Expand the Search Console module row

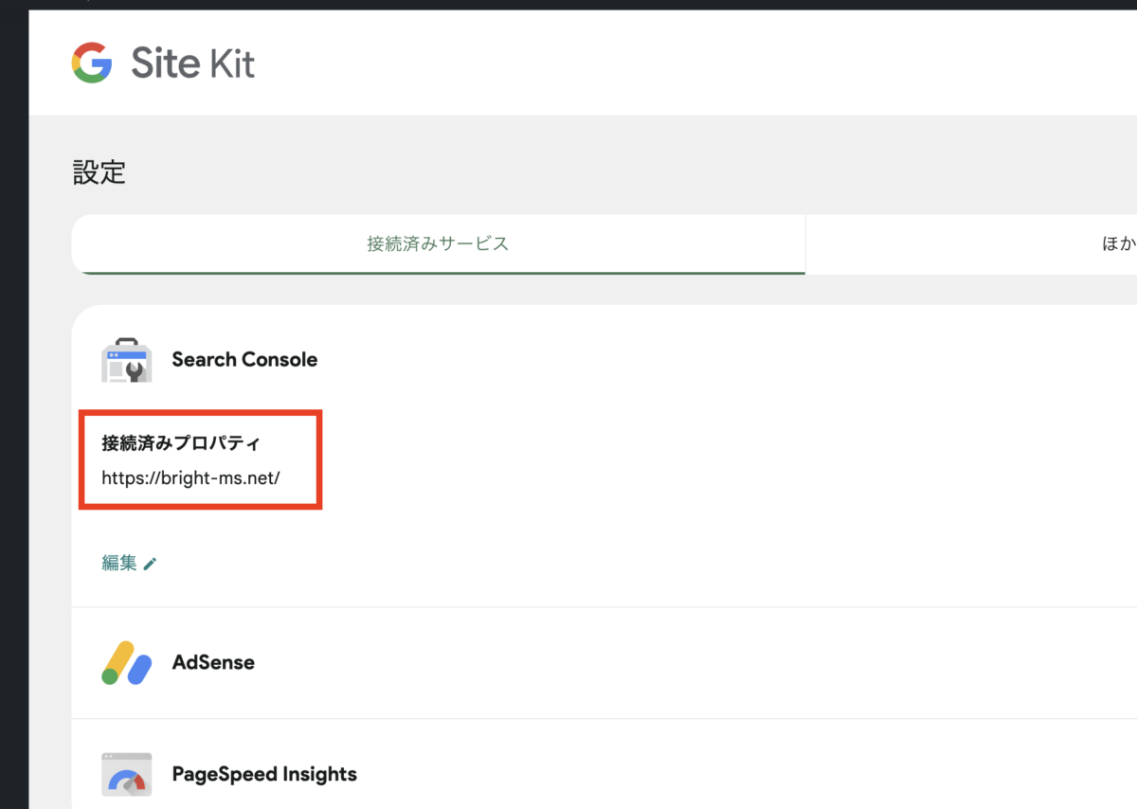[x=605, y=360]
